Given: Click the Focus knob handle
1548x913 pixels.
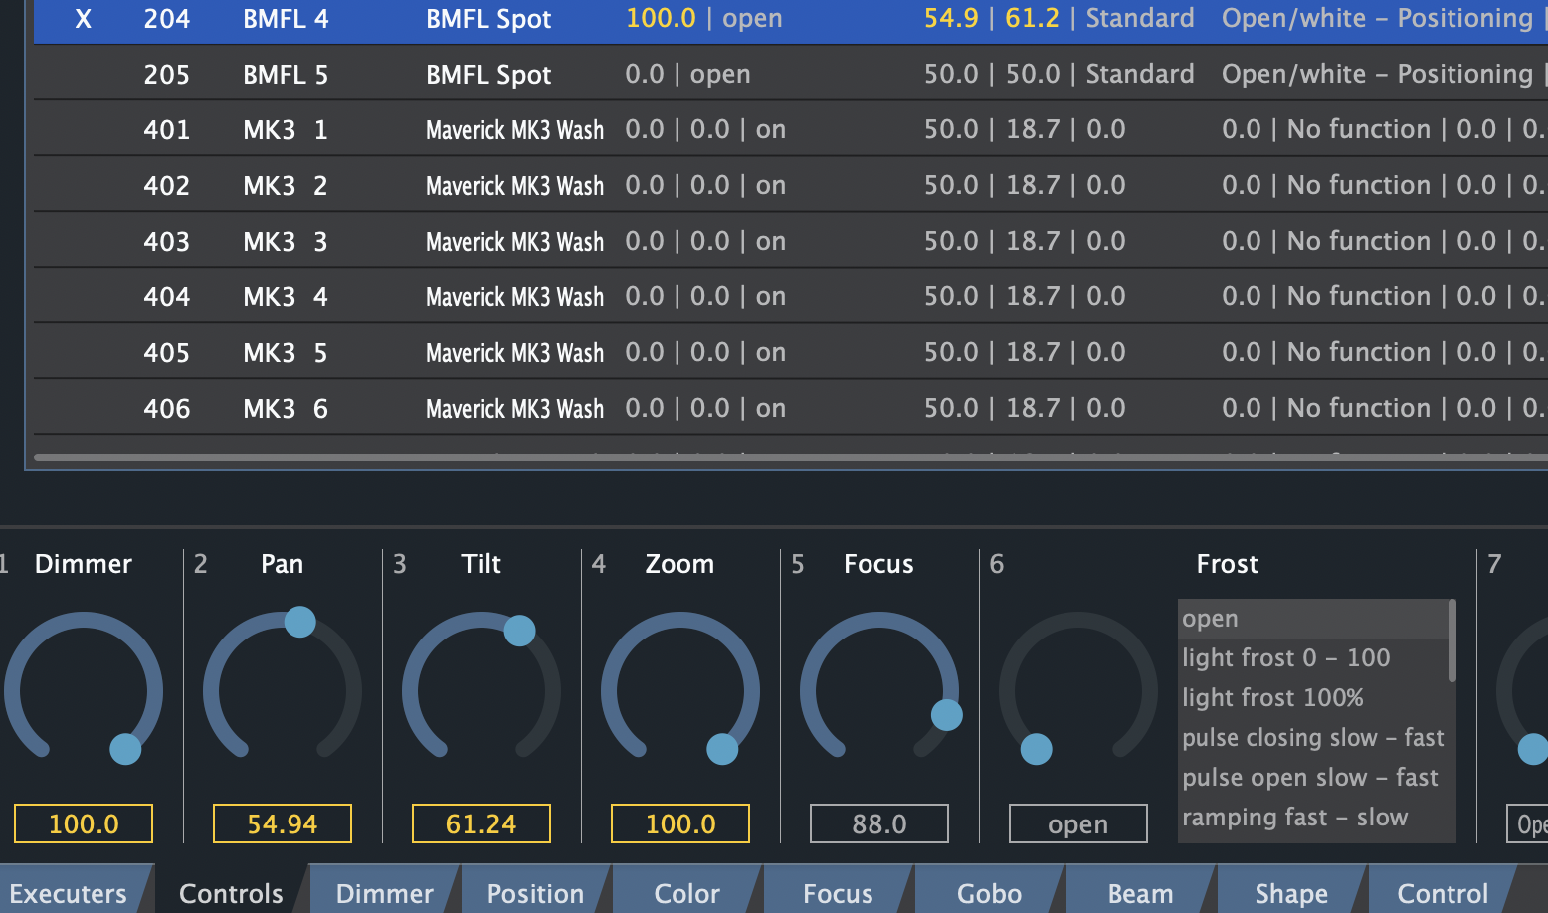Looking at the screenshot, I should [946, 714].
